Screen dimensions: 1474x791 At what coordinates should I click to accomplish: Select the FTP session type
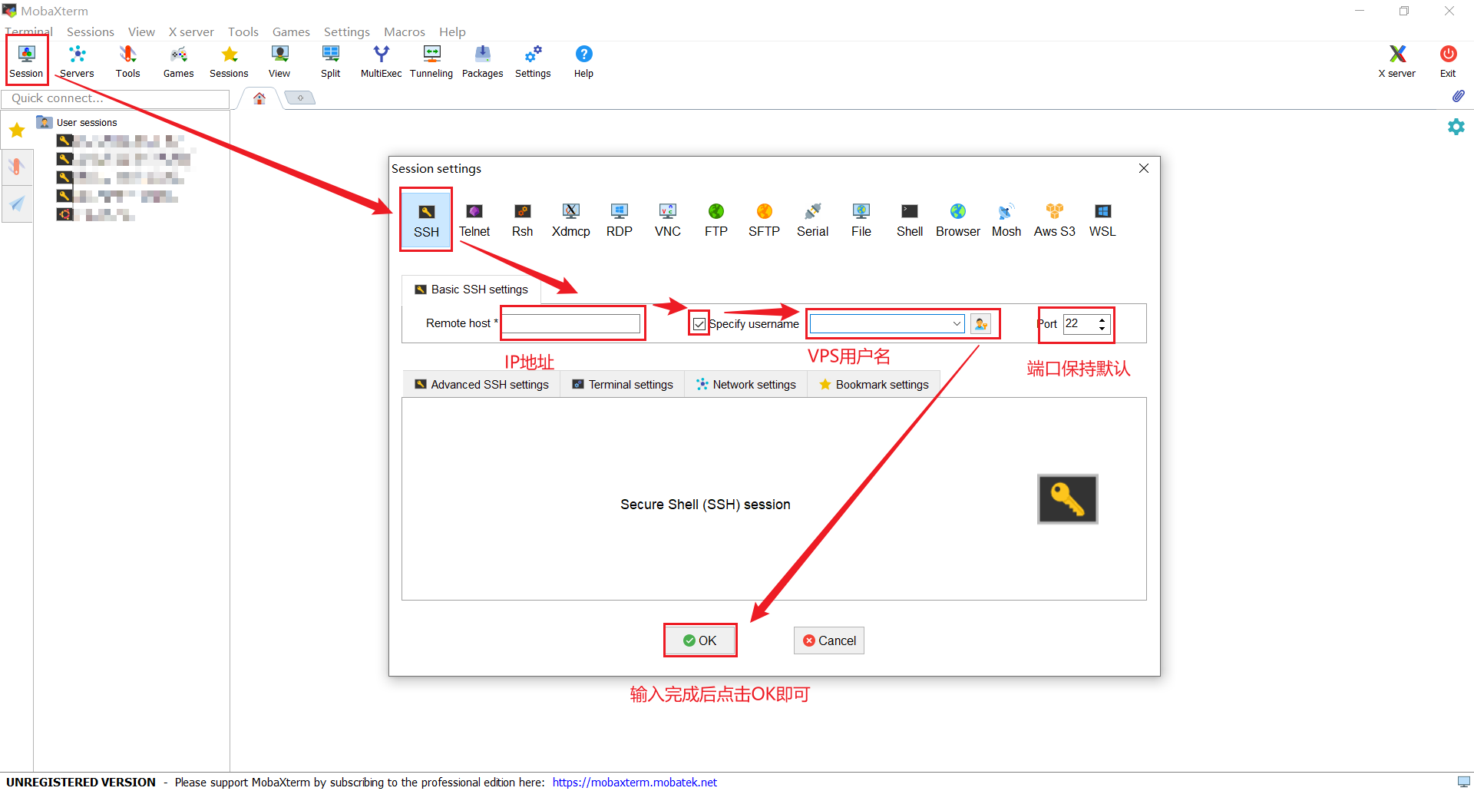coord(716,220)
